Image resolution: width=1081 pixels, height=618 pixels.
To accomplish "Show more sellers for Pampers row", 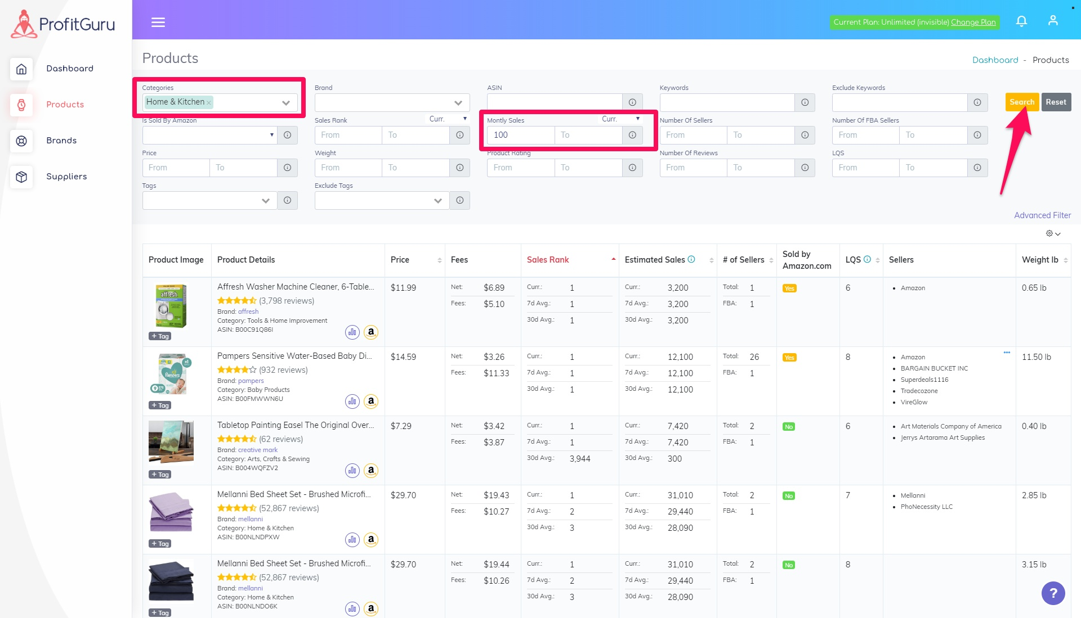I will point(1007,353).
